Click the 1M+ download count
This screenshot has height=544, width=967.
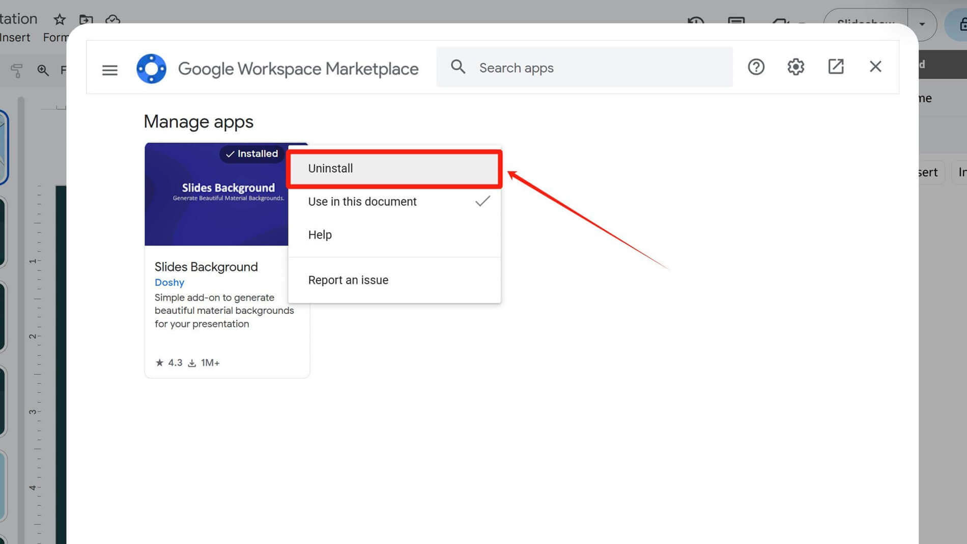pos(204,363)
